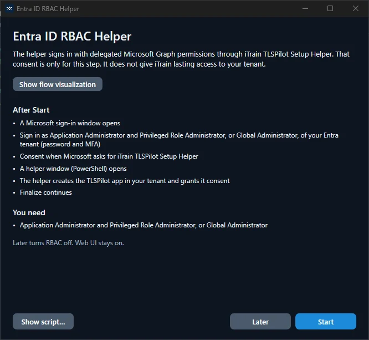Screen dimensions: 369x340
Task: Click 'A helper window (PowerShell) opens' bullet
Action: [x=73, y=169]
